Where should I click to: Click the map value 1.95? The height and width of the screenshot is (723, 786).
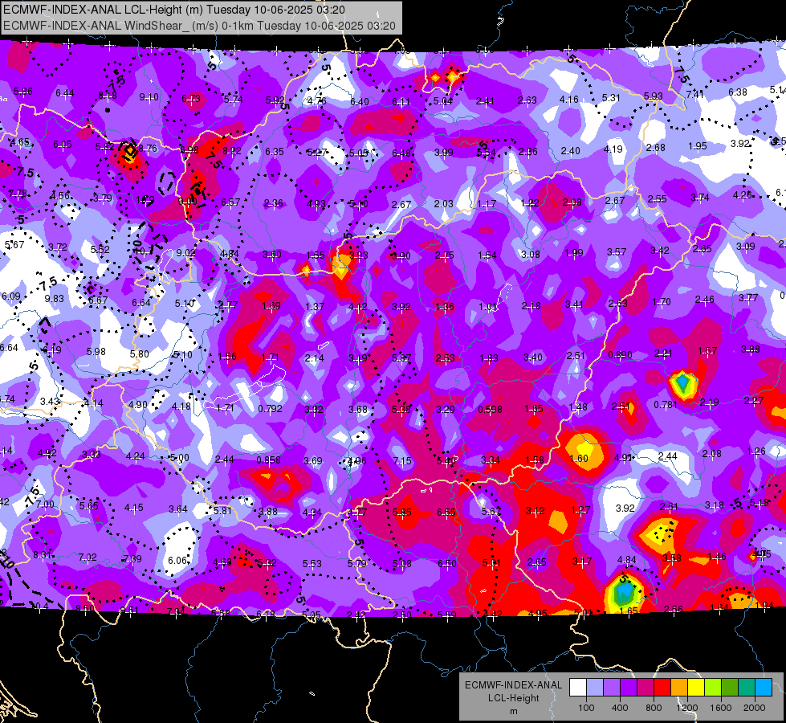point(697,145)
